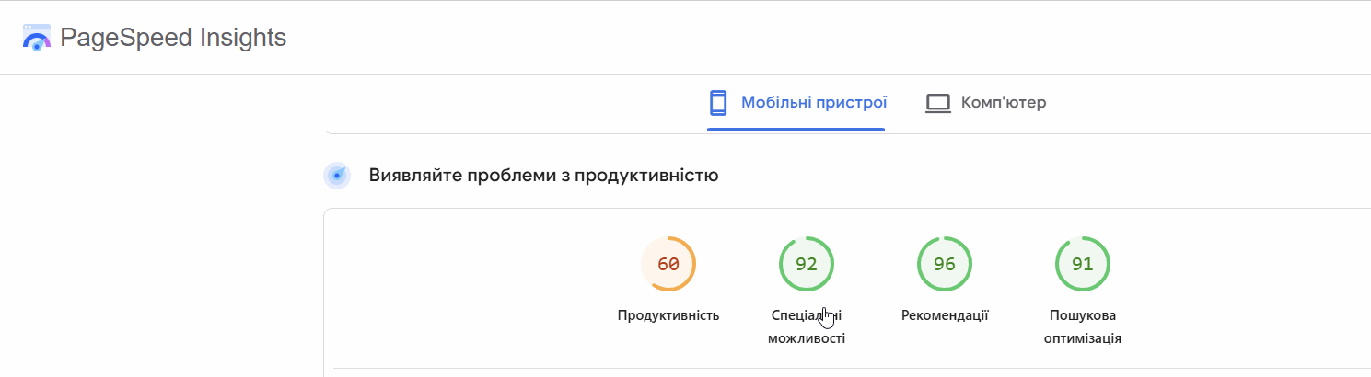Click the Виявляйте проблеми з продуктивністю heading

tap(543, 175)
